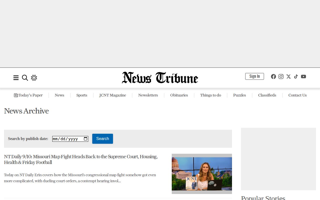Go to Newsletters page
The width and height of the screenshot is (320, 200).
tap(148, 95)
